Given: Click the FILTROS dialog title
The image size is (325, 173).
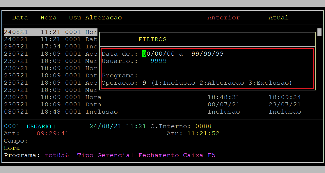Looking at the screenshot, I should tap(152, 39).
